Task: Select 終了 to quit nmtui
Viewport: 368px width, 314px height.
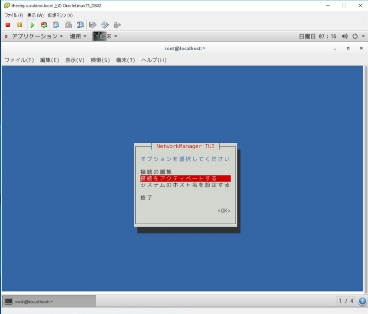Action: pos(146,198)
